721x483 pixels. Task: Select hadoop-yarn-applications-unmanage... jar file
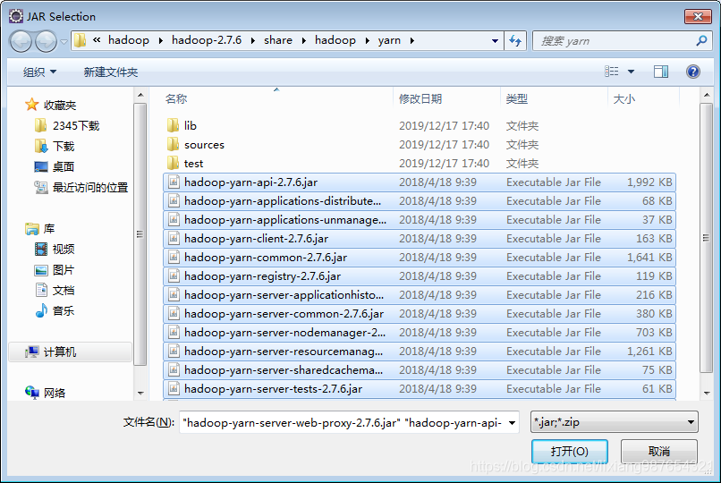419,220
